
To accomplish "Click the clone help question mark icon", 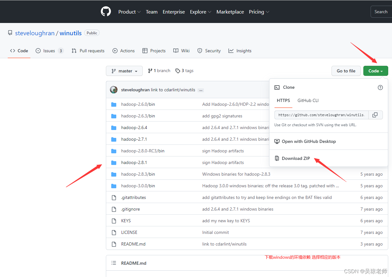I will (x=380, y=88).
